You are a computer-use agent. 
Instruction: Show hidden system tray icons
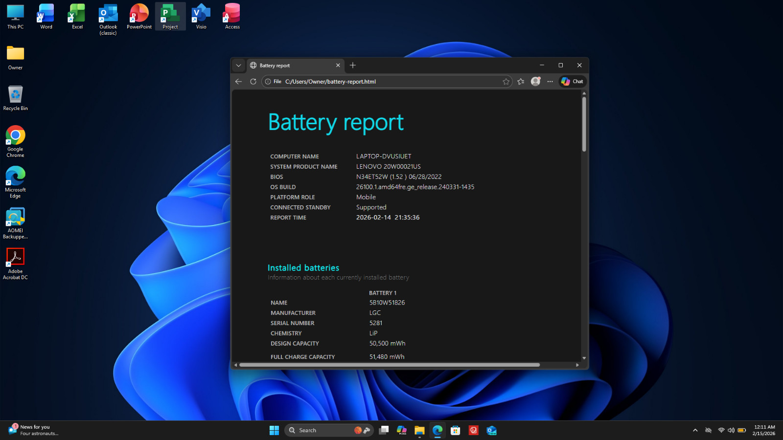tap(695, 430)
